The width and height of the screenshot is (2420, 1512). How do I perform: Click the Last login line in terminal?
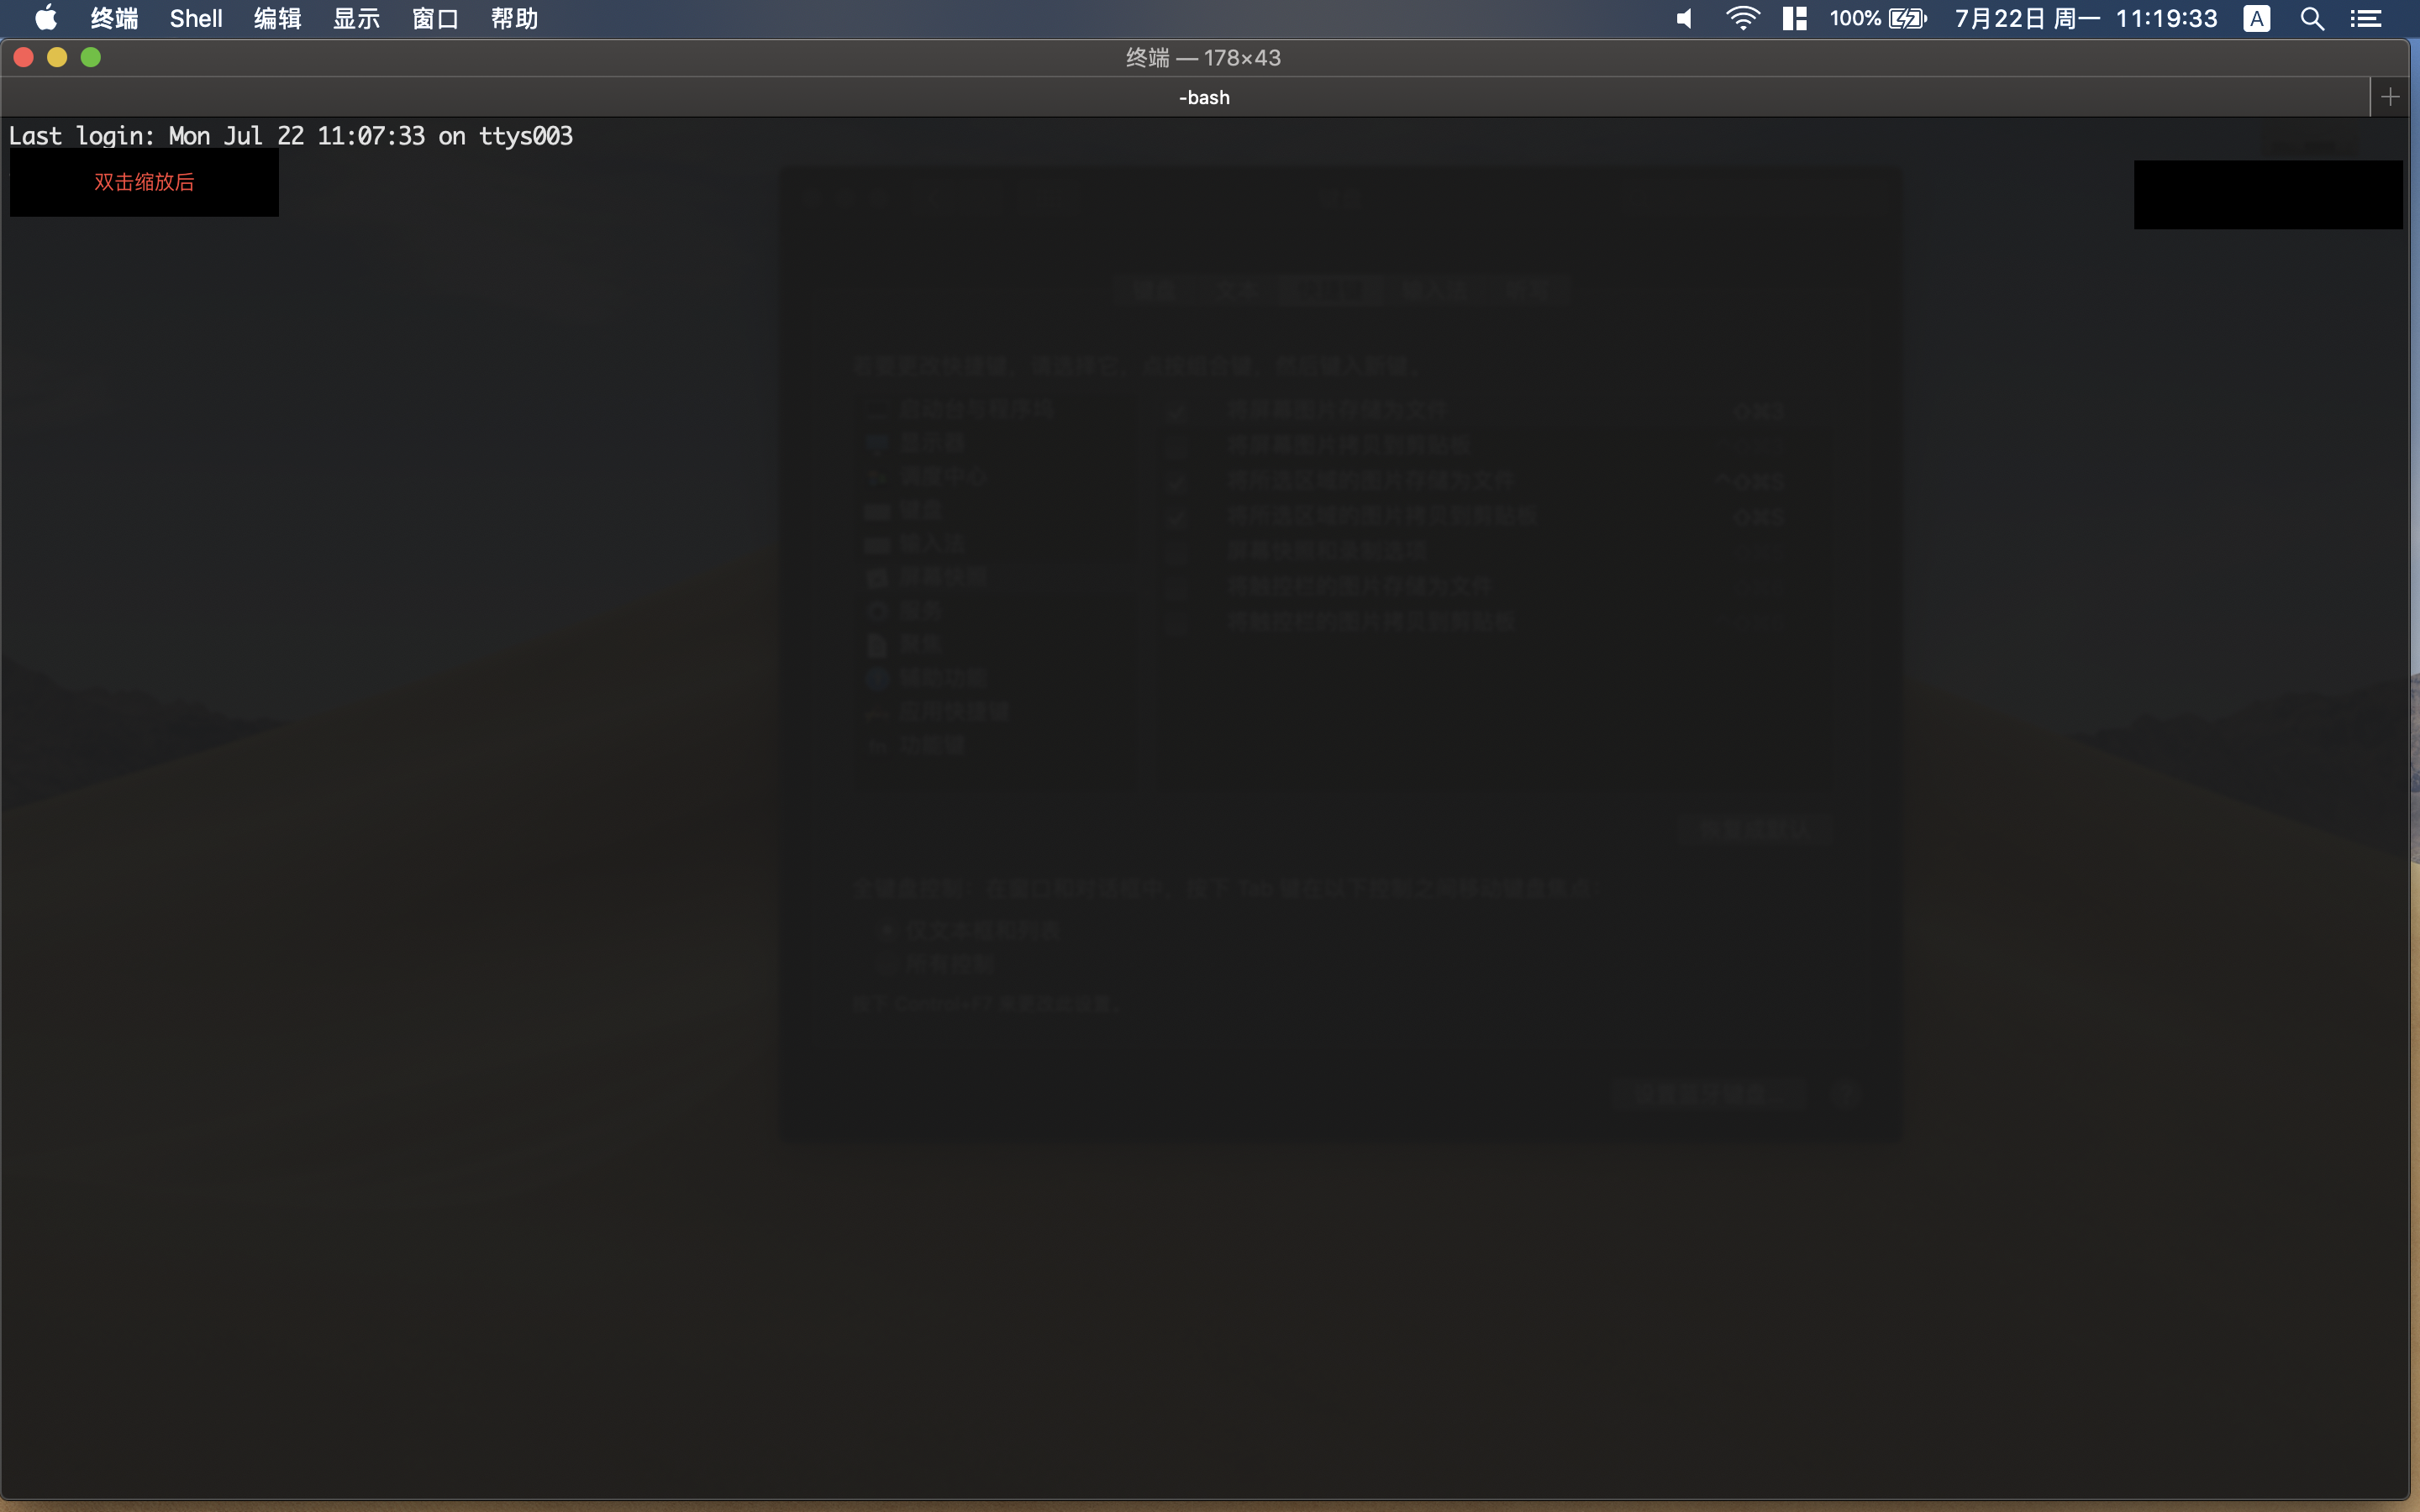(x=290, y=136)
